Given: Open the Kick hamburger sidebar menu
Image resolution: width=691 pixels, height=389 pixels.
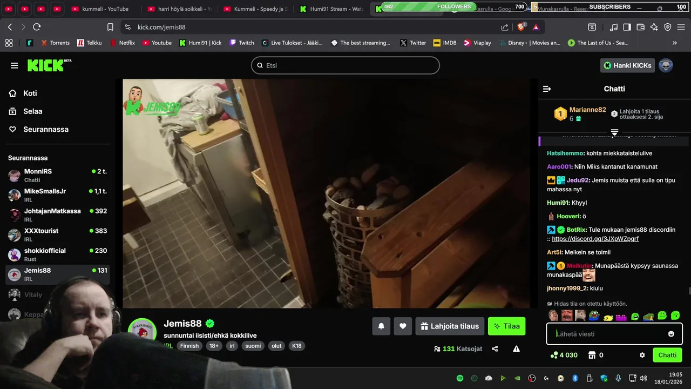Looking at the screenshot, I should pyautogui.click(x=14, y=65).
